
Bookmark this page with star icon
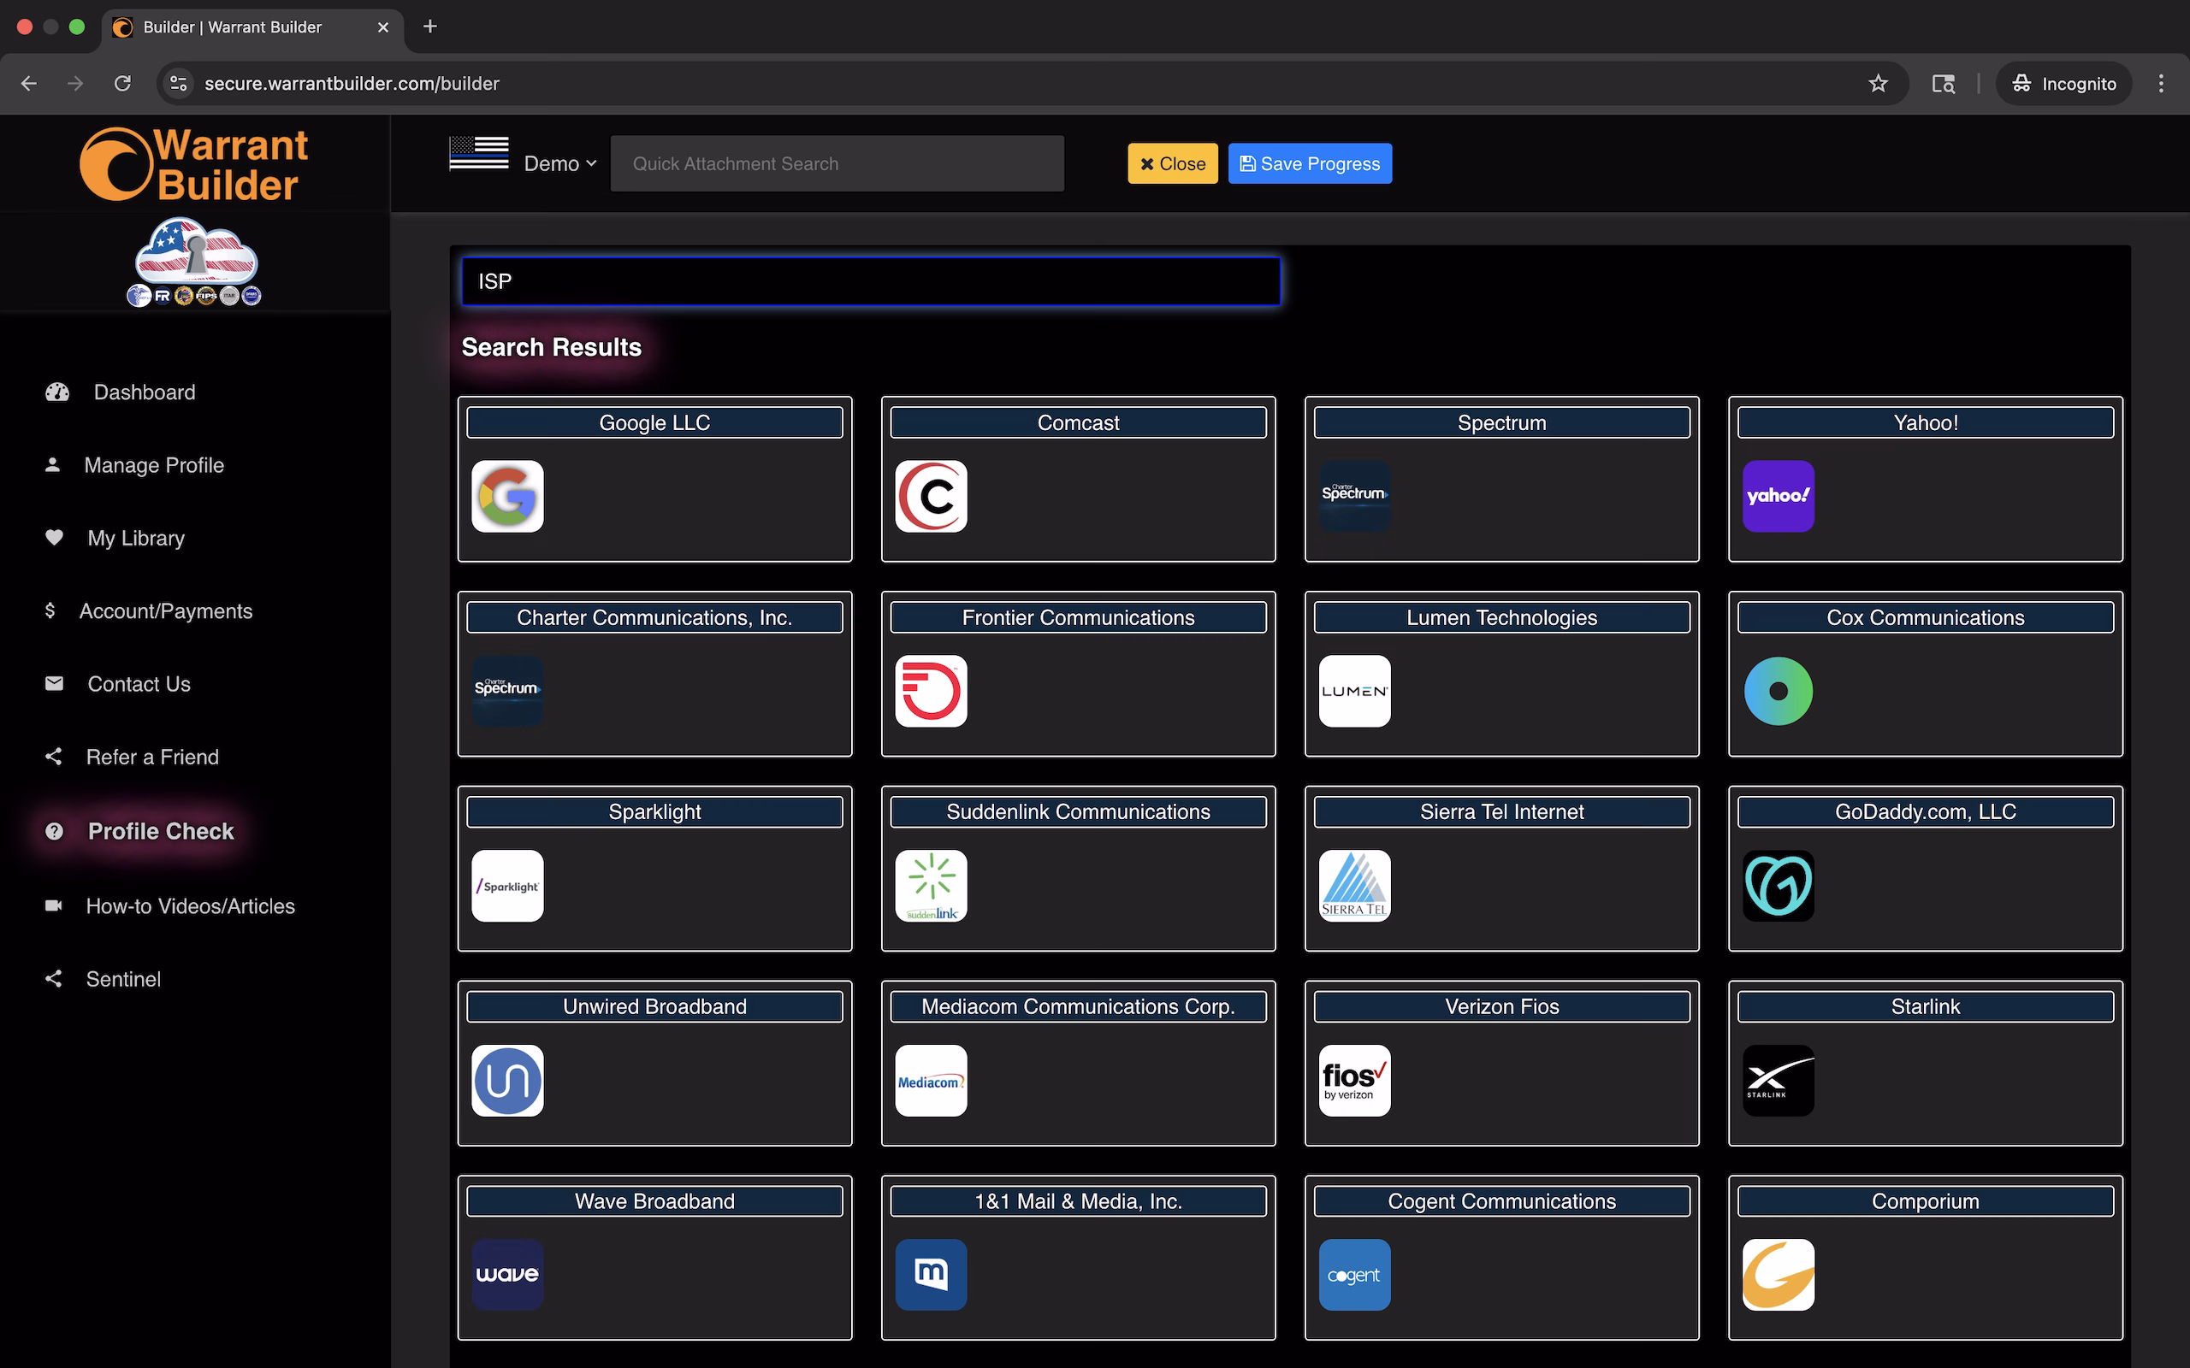[1878, 83]
